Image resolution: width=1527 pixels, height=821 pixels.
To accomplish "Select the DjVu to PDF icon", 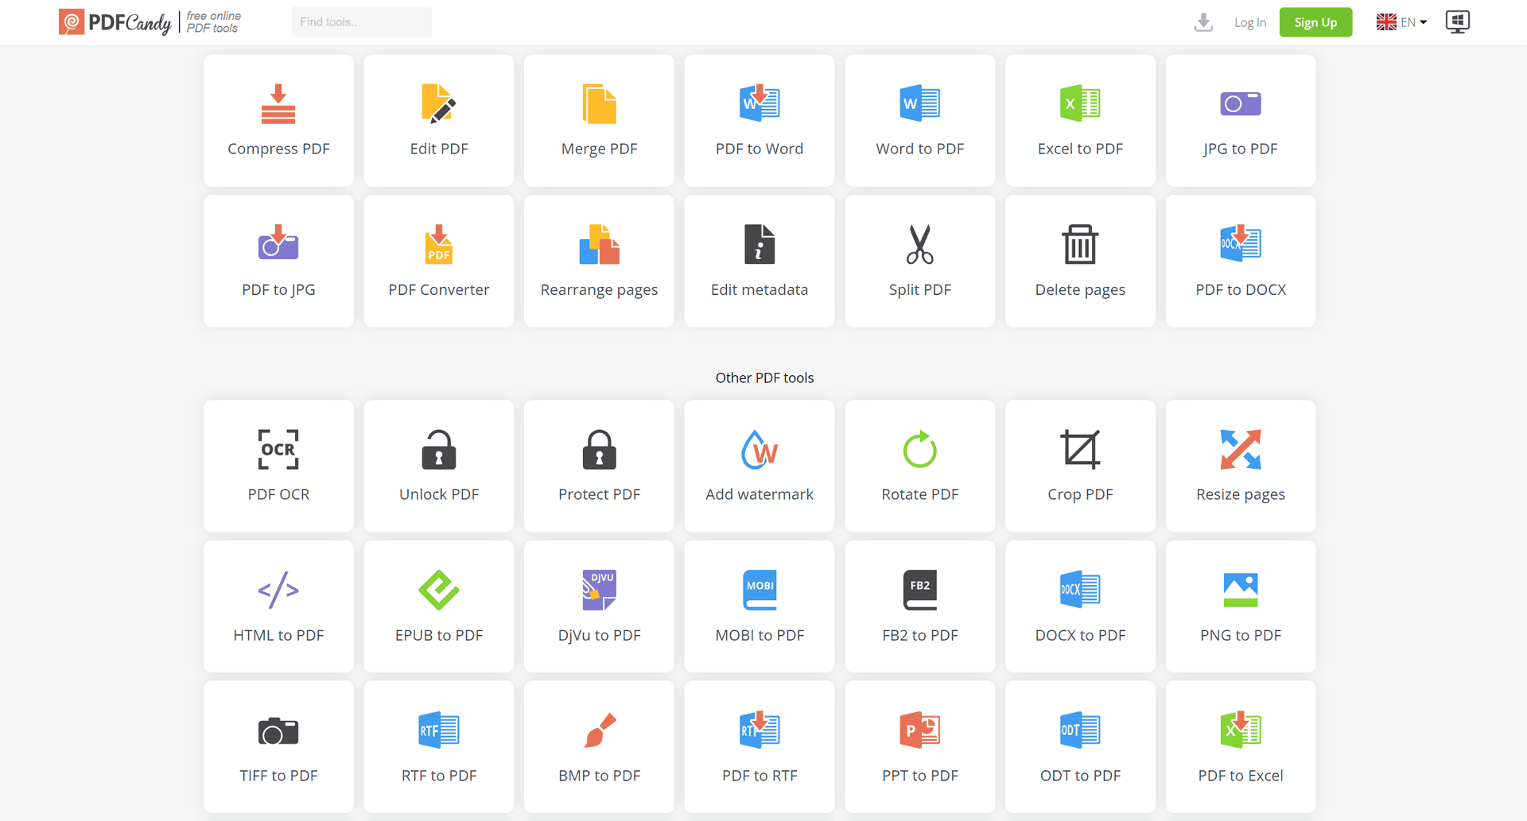I will (599, 590).
